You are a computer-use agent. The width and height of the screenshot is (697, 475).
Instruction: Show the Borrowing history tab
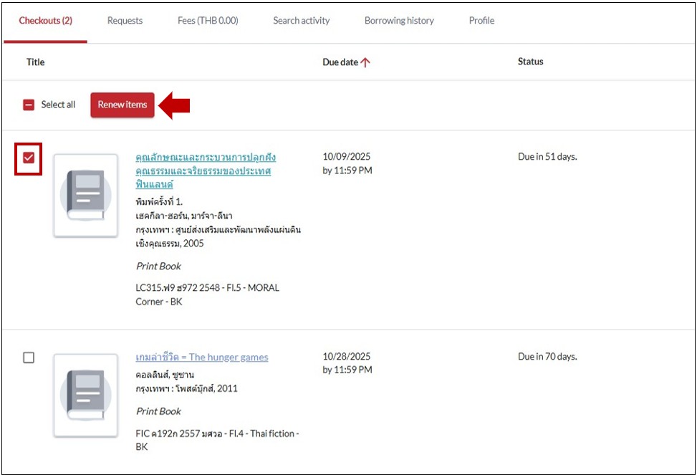click(x=399, y=21)
